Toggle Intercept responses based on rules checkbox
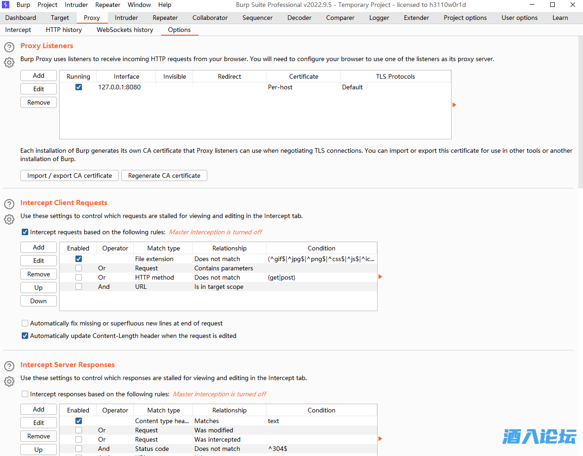 point(25,394)
